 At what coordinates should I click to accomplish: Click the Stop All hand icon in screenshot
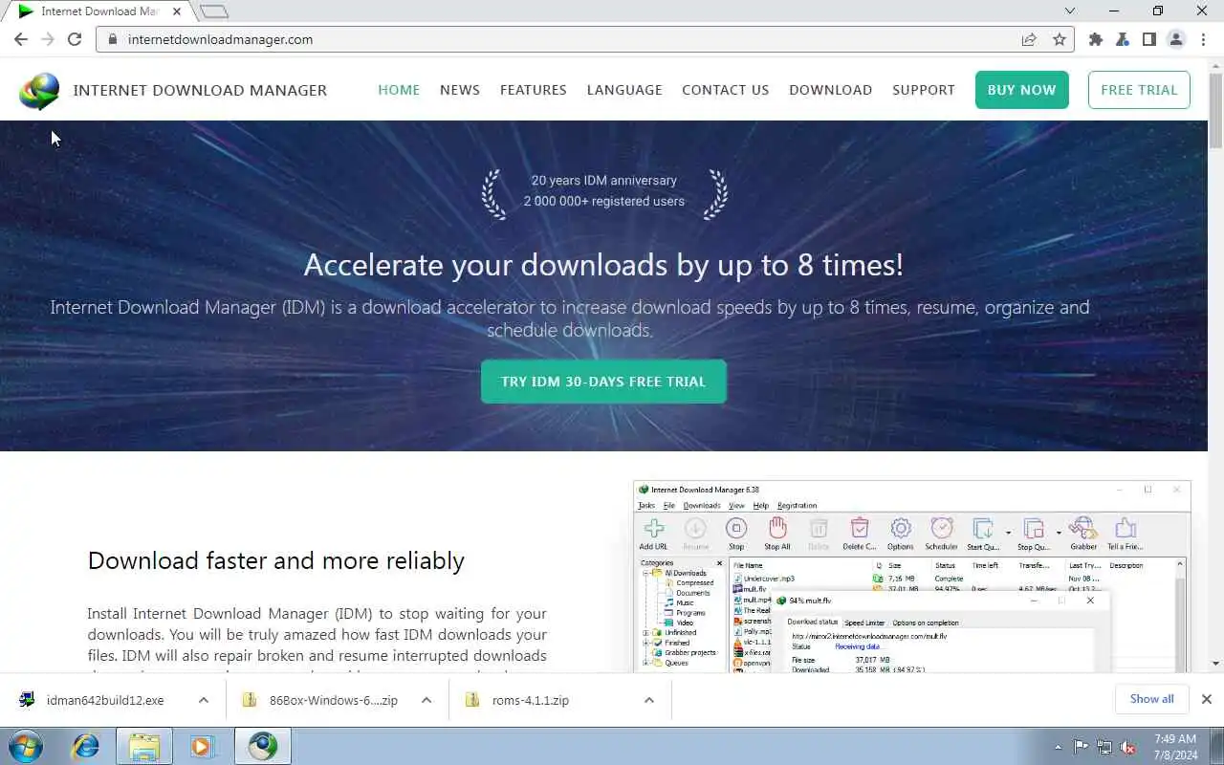click(777, 534)
